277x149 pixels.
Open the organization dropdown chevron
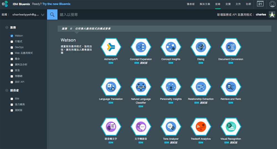pos(42,15)
